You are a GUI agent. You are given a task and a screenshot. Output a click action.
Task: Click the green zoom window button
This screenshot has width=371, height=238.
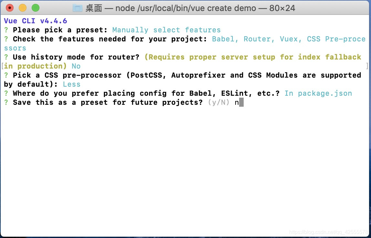pos(36,8)
